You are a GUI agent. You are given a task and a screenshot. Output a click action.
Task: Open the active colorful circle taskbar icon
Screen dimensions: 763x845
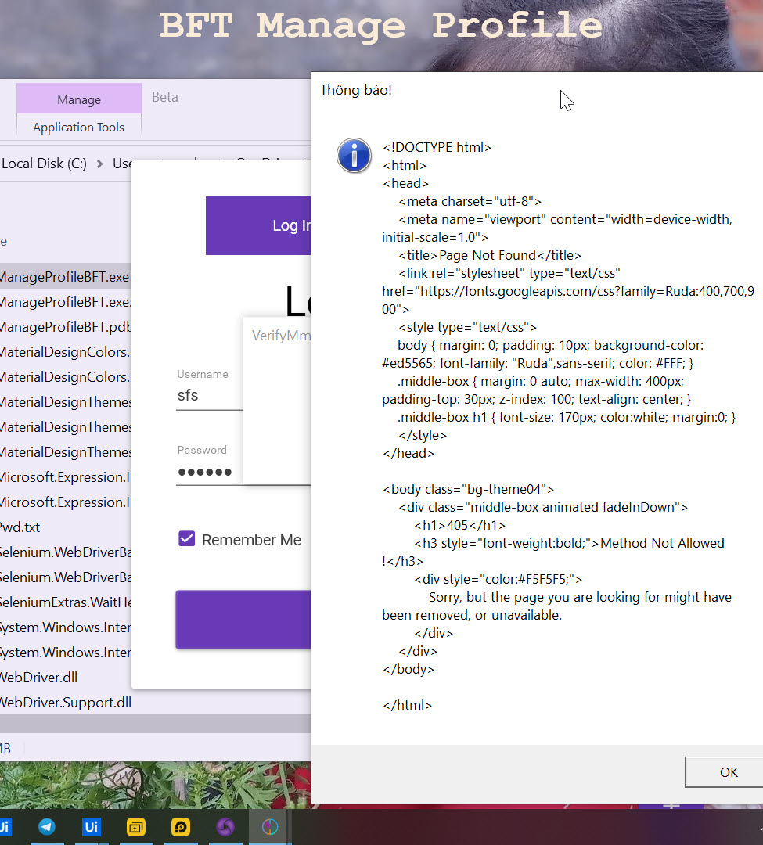270,827
